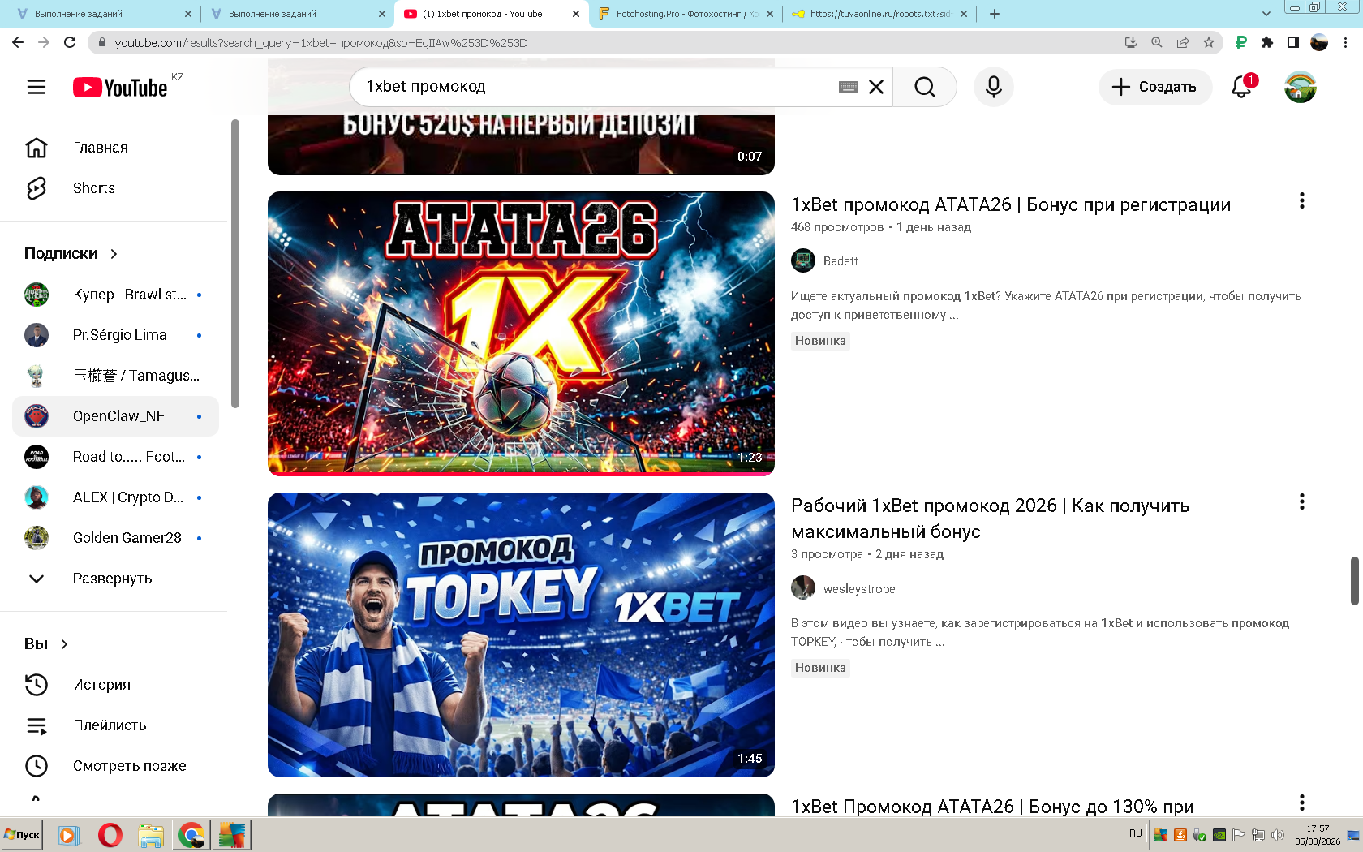Click wesleystrope channel avatar

tap(803, 588)
